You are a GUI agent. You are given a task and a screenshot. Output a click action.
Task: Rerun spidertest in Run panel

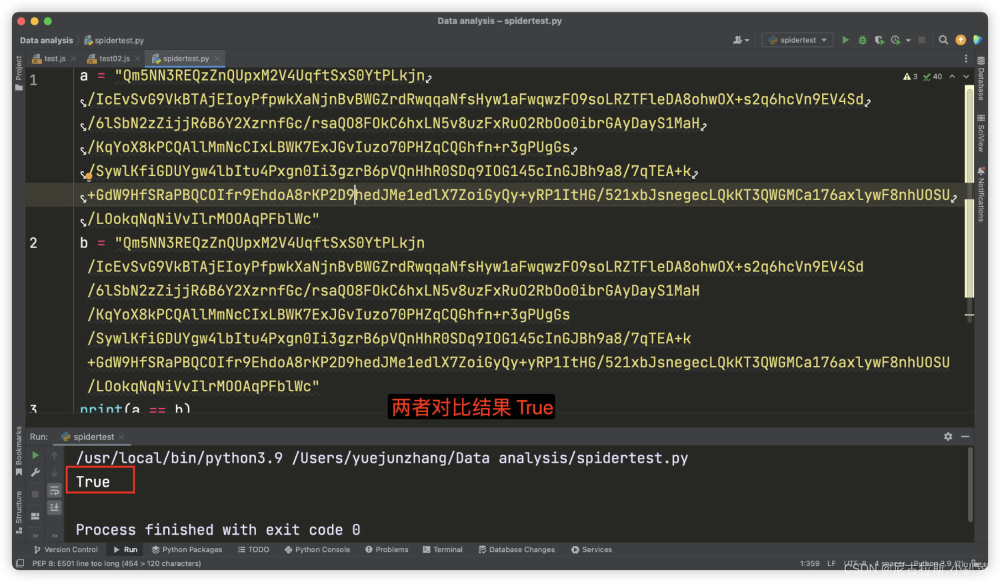pyautogui.click(x=35, y=455)
